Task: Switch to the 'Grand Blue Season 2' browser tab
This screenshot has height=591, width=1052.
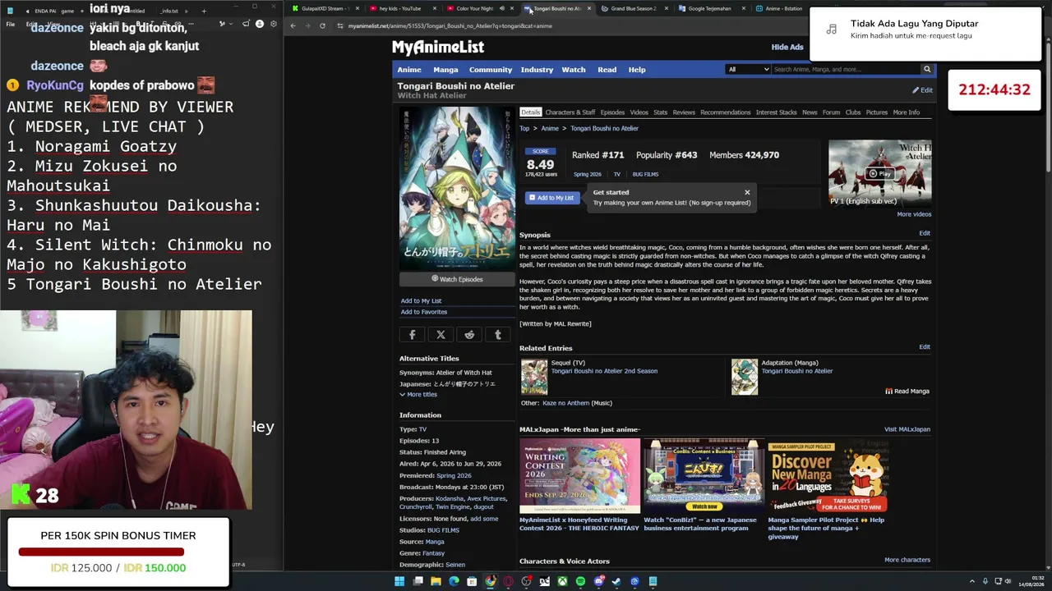Action: (x=633, y=9)
